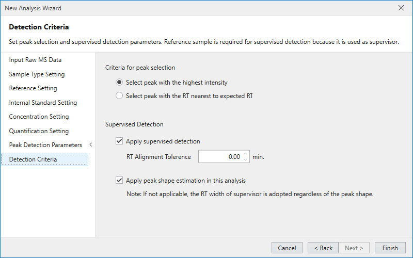
Task: Go back with the Back button
Action: coord(323,248)
